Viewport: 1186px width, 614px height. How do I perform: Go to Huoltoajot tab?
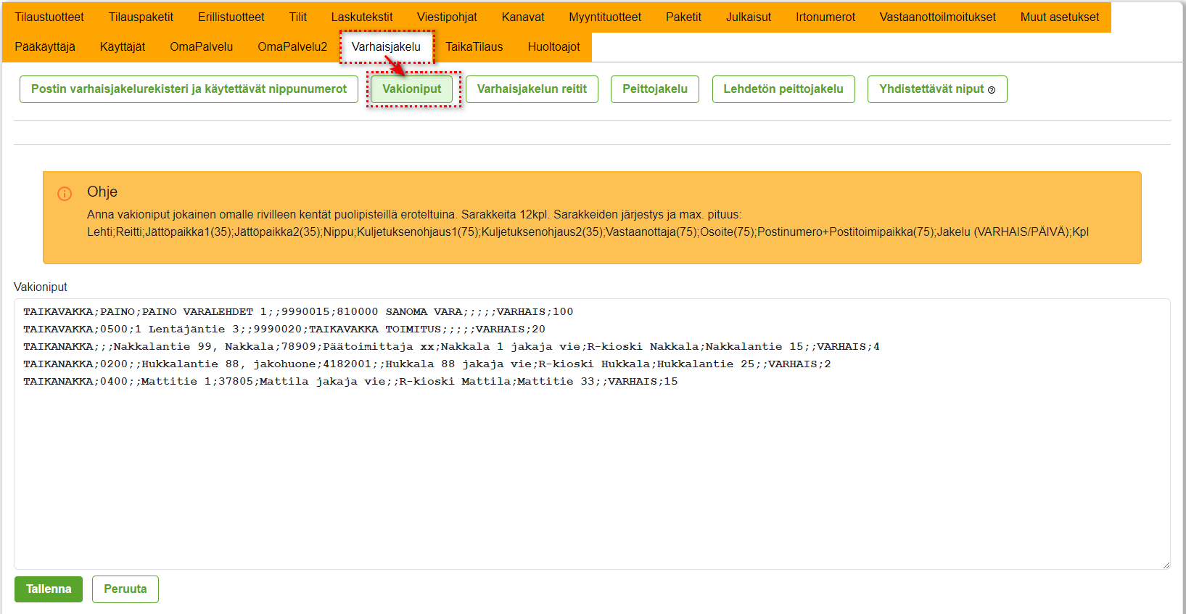[x=553, y=46]
